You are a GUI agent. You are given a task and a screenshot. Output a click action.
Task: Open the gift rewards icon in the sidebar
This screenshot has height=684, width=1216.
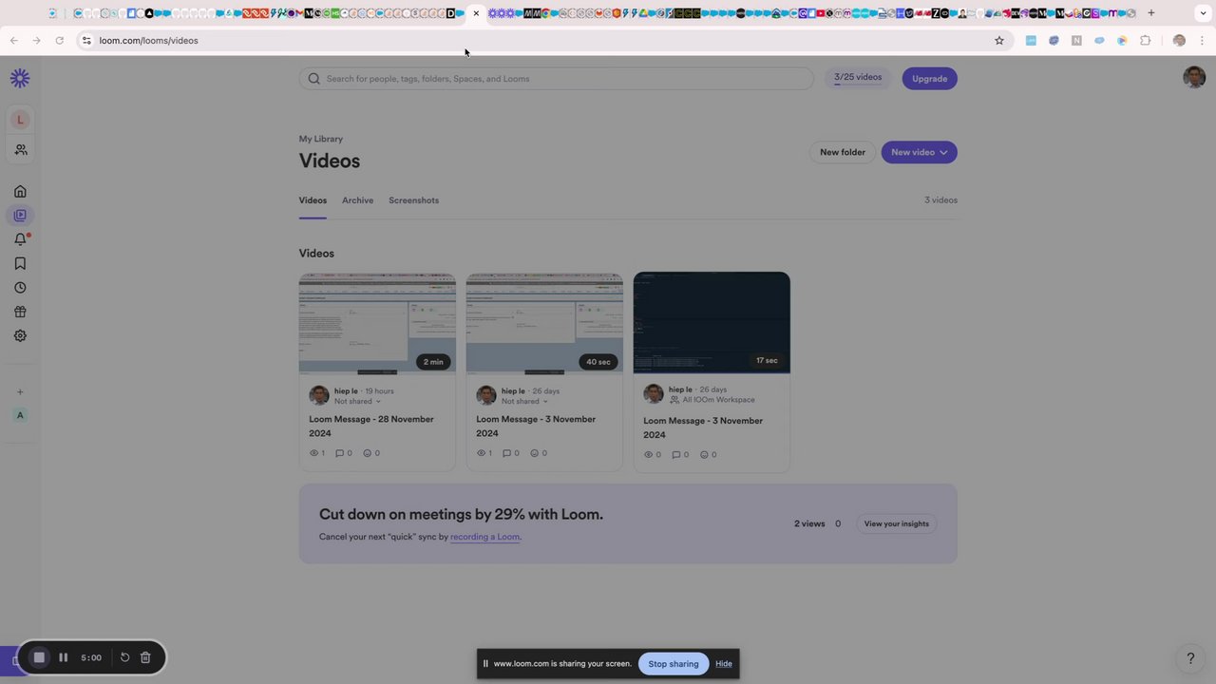tap(20, 312)
